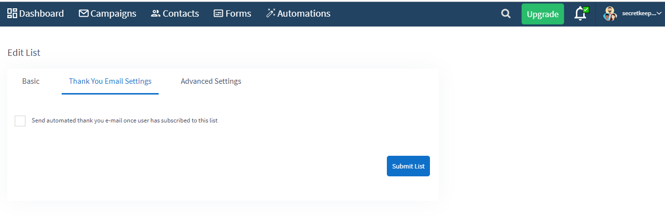Click the secretkeep username text
Screen dimensions: 665x217
tap(639, 14)
